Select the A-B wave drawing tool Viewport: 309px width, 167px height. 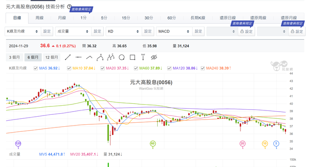[100, 57]
